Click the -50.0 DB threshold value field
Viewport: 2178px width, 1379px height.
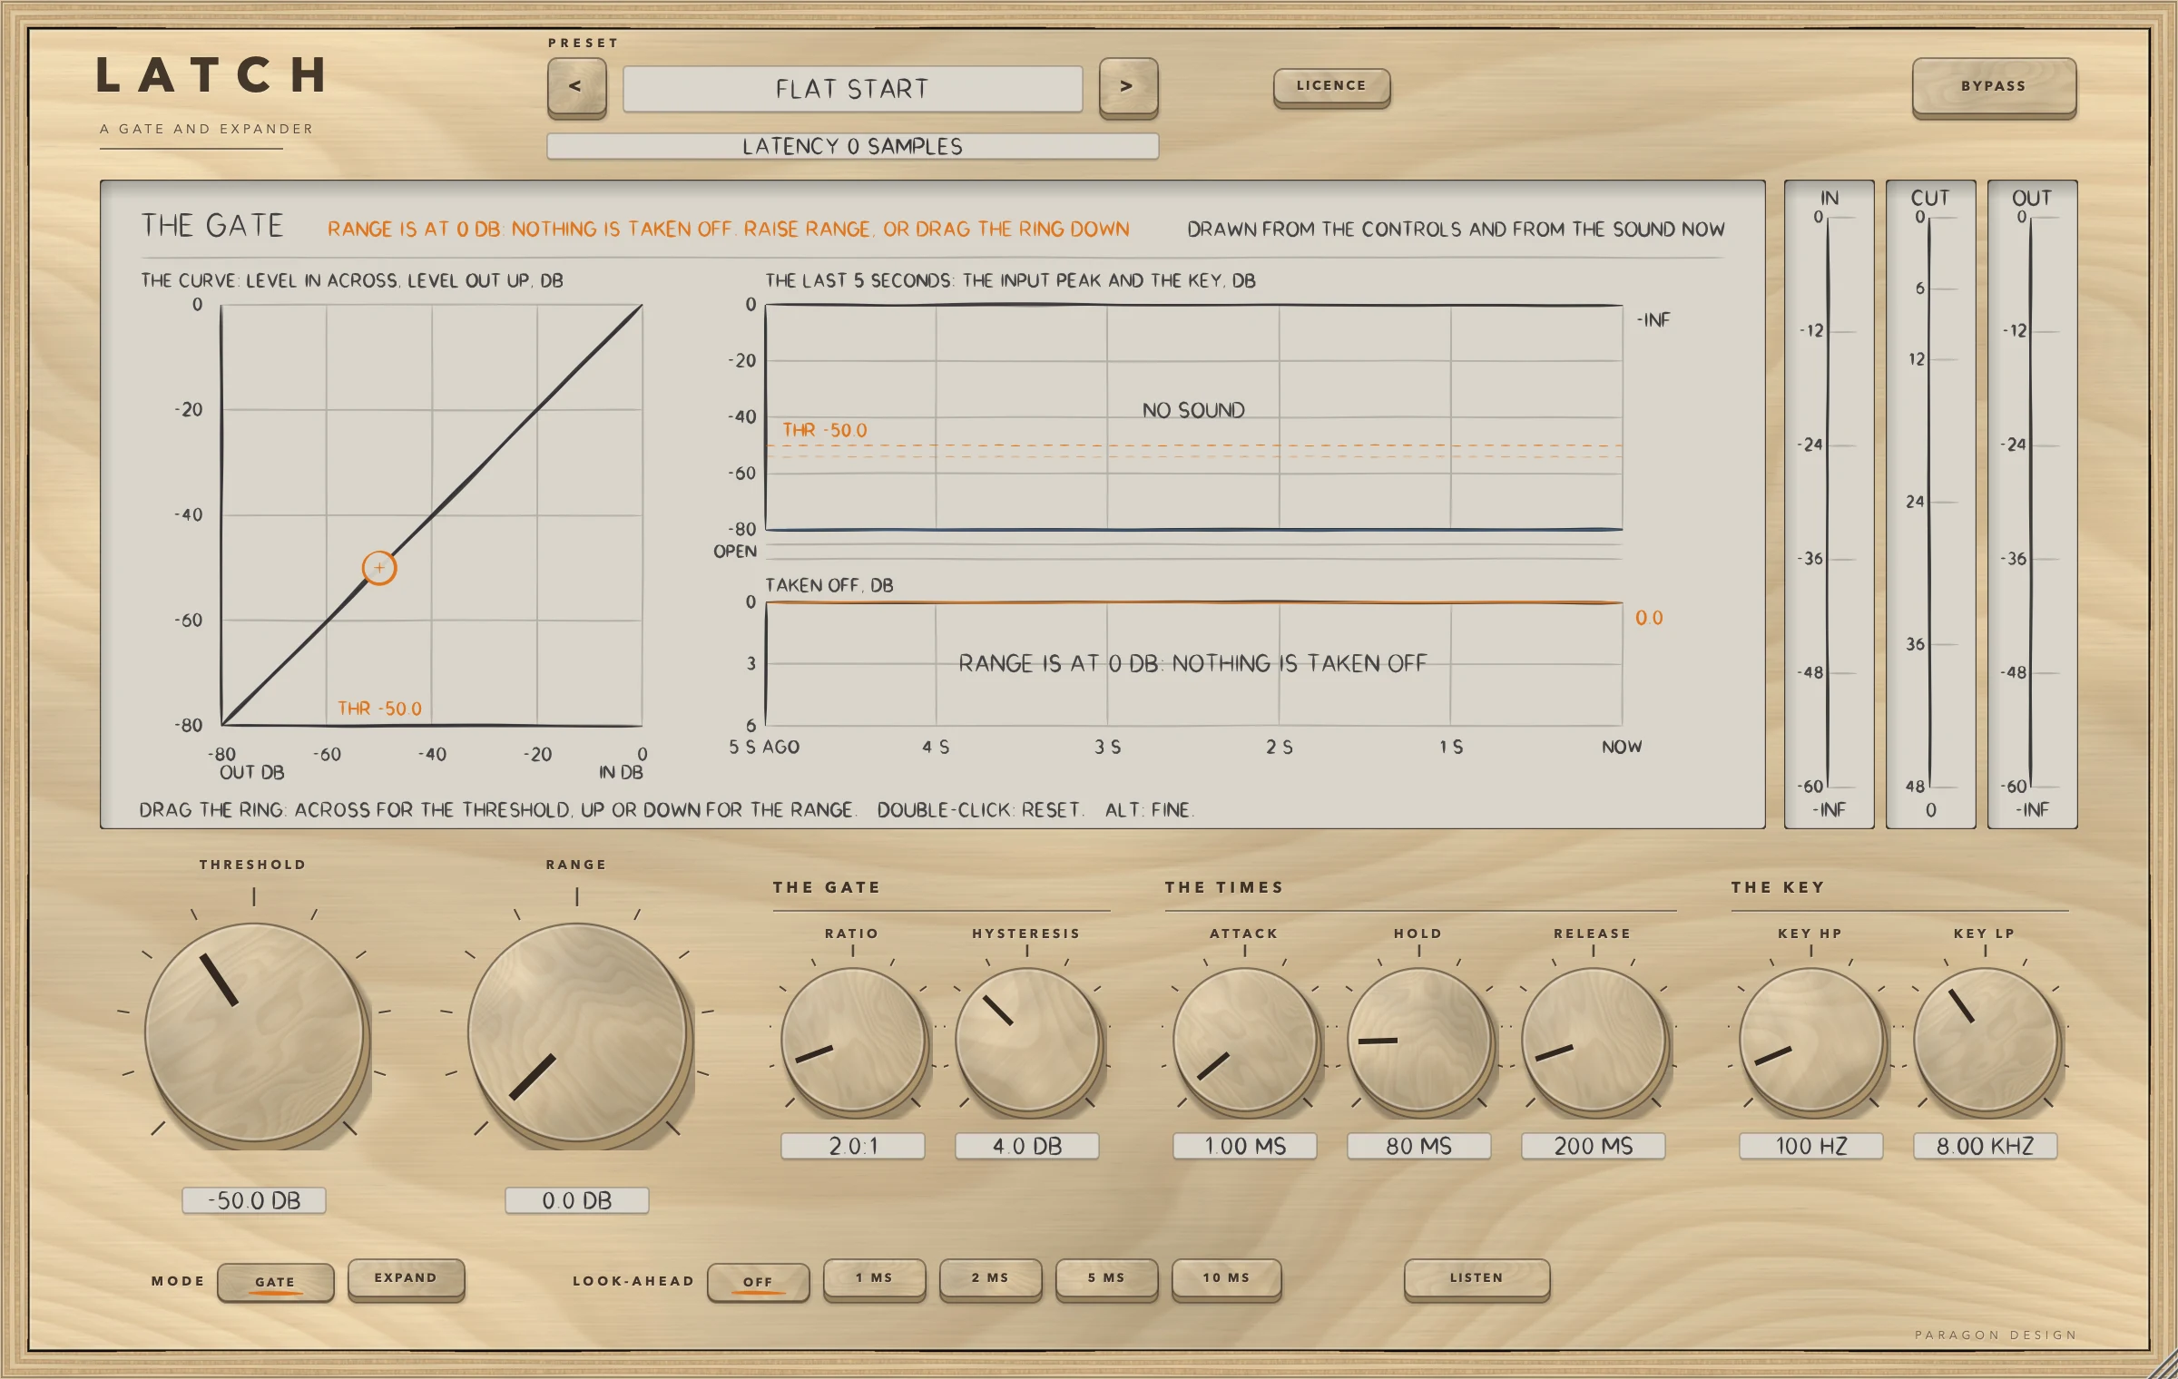[x=254, y=1200]
